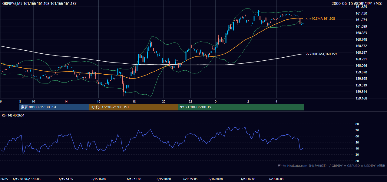
Task: Select the 40 SMA 161.308 orange label
Action: click(x=320, y=19)
